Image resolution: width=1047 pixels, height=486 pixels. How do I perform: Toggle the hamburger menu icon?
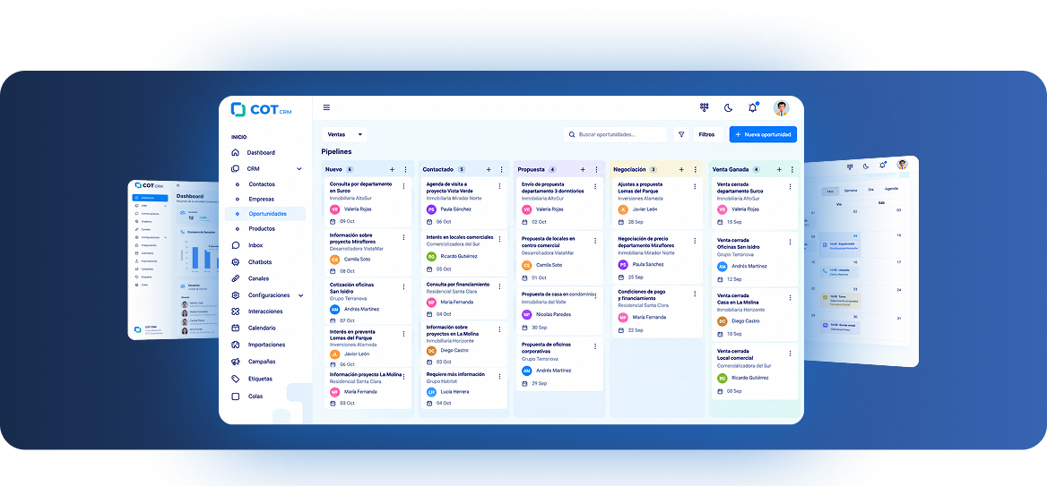click(326, 107)
